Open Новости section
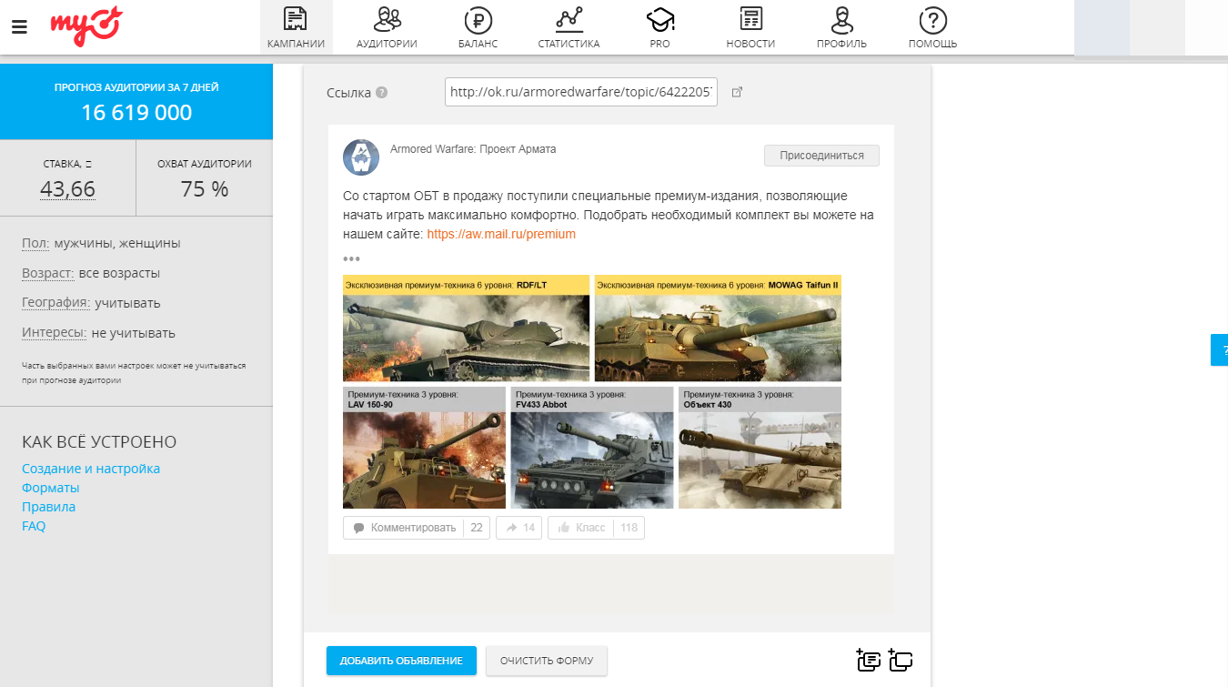Viewport: 1228px width, 687px height. pos(750,27)
